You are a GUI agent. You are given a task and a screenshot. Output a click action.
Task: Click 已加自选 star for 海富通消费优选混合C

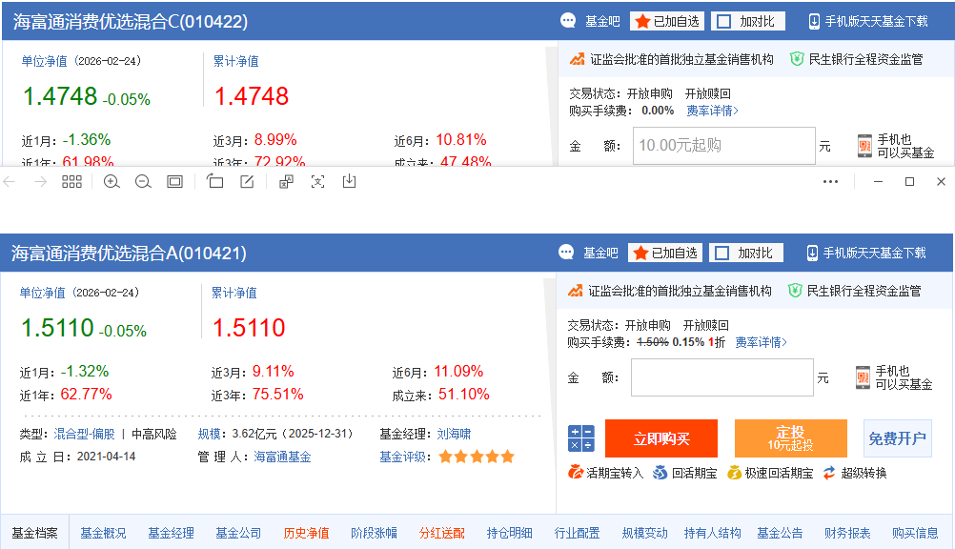[667, 21]
